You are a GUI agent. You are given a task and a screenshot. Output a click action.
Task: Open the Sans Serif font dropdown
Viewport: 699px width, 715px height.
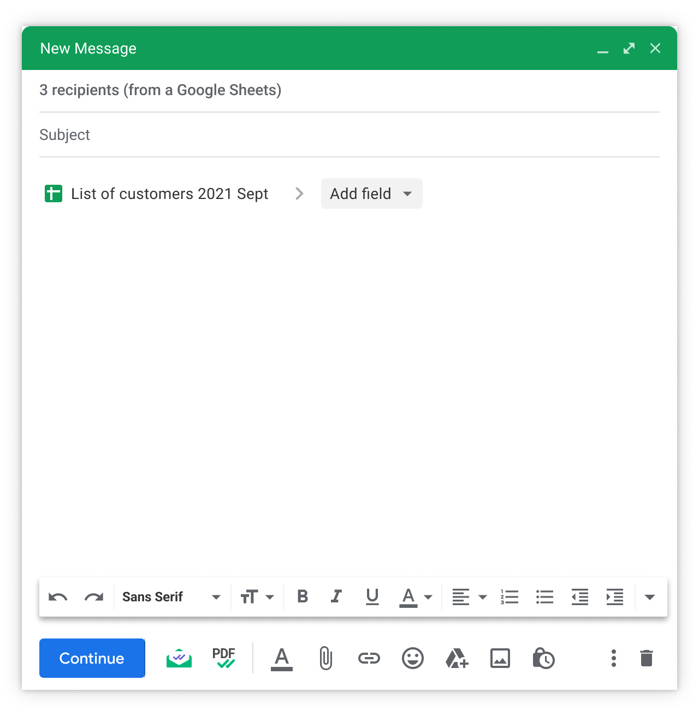171,597
